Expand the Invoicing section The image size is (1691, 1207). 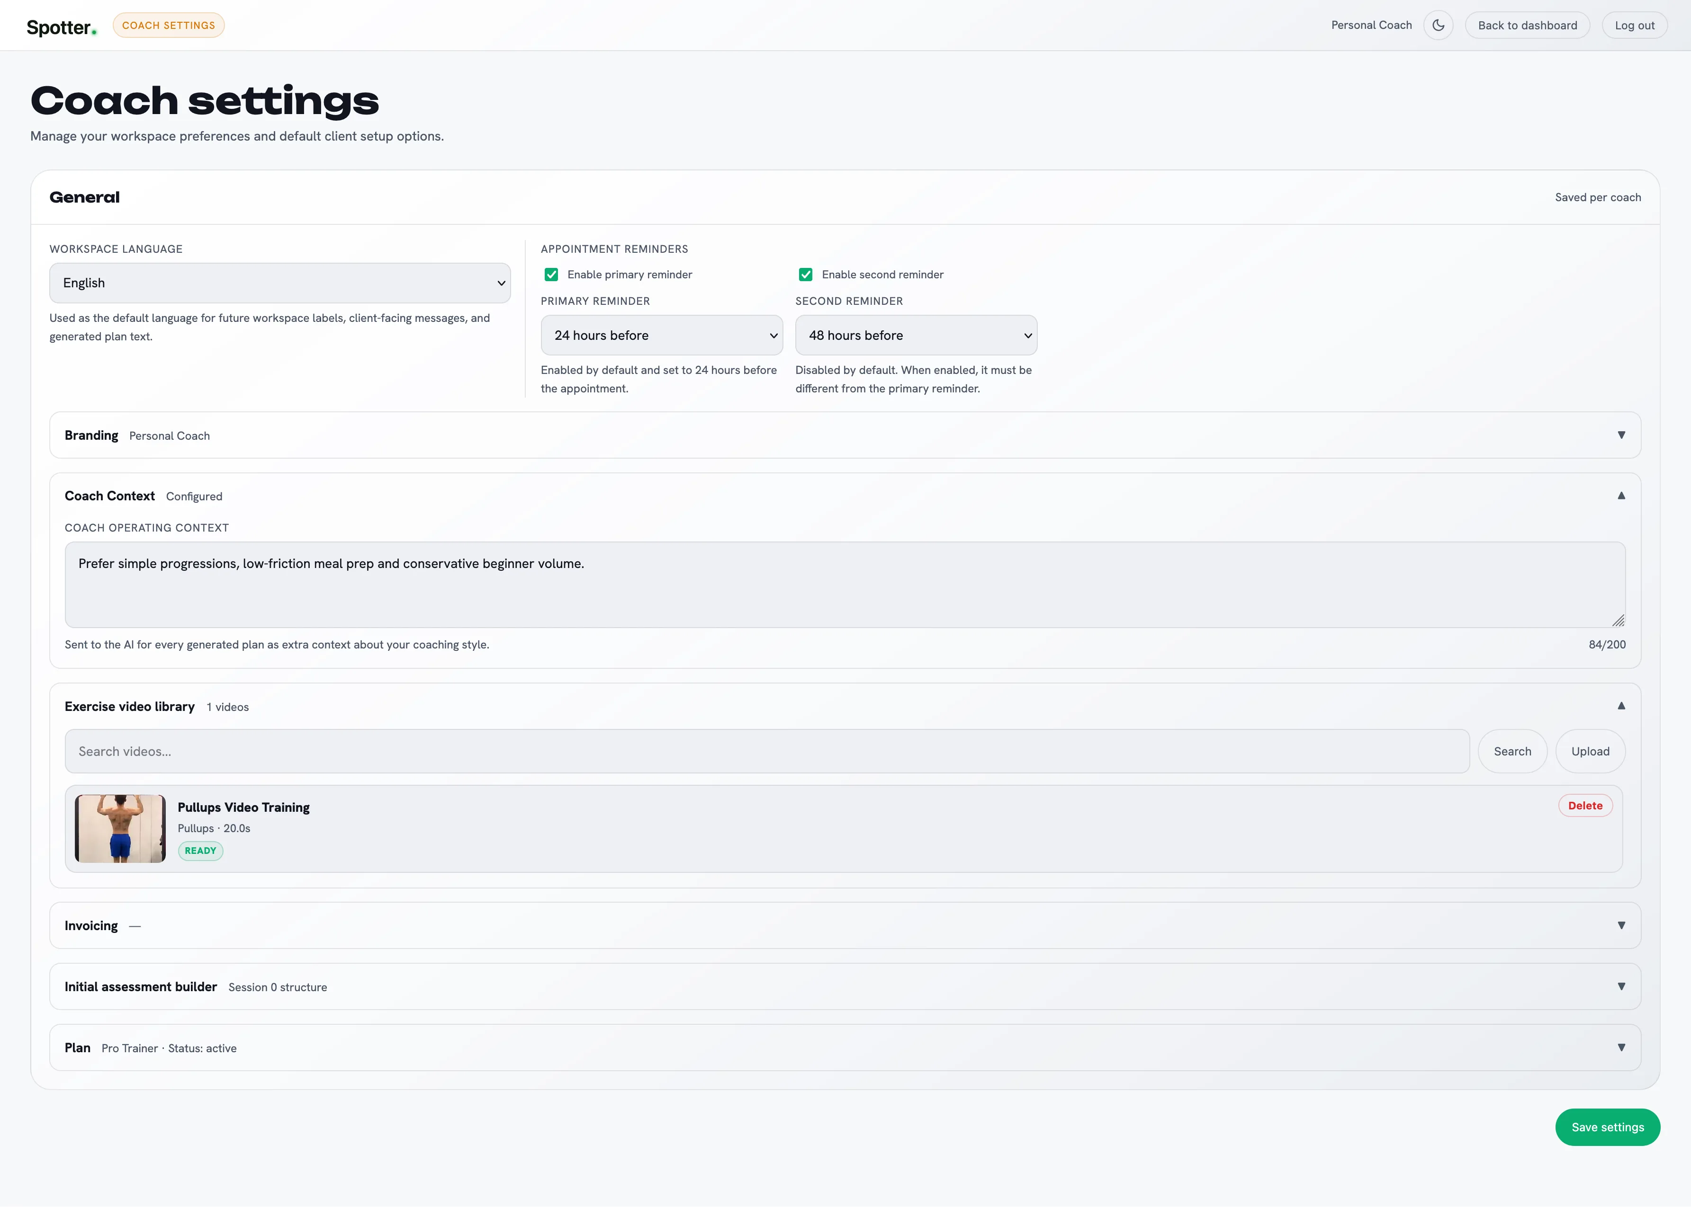(x=845, y=925)
